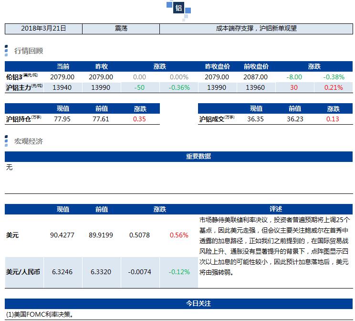Click previous dollar value 89.9199

point(101,235)
